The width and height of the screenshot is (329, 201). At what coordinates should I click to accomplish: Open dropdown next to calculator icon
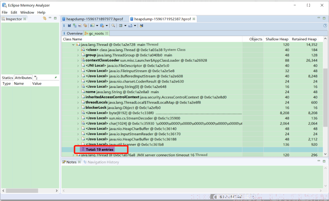coord(125,26)
